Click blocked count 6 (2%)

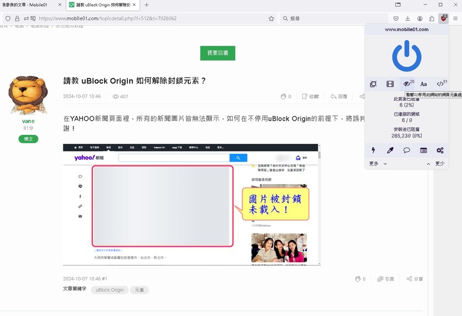(406, 105)
